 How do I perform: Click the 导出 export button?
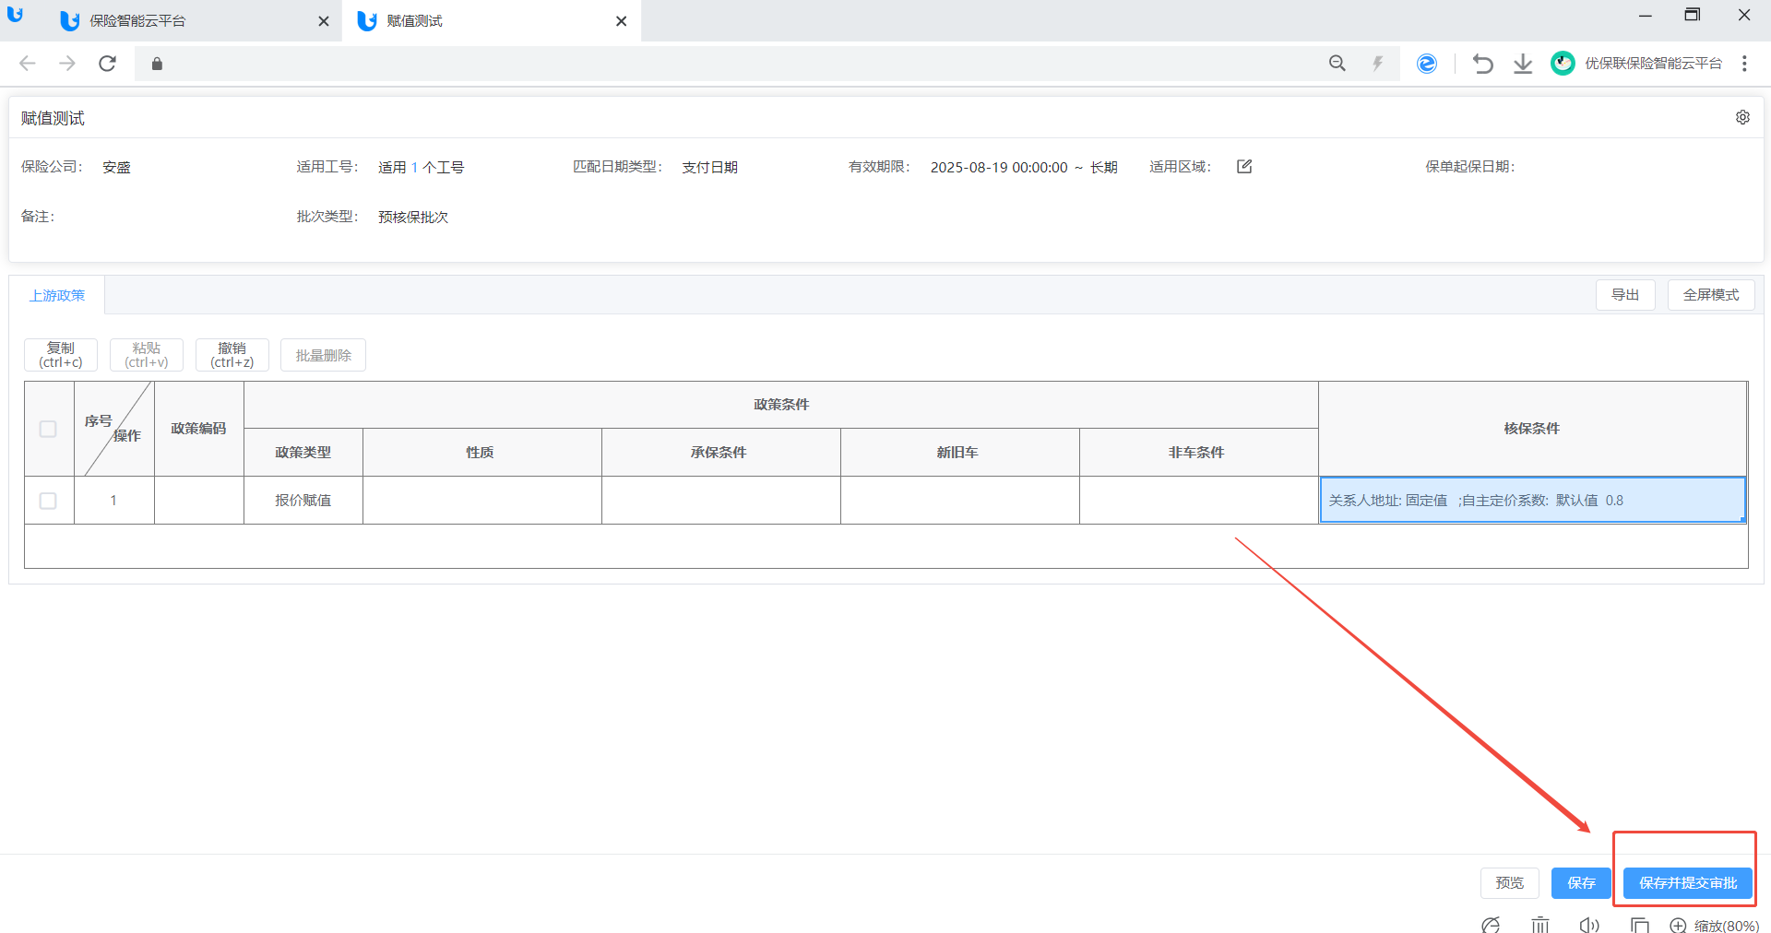click(1625, 295)
